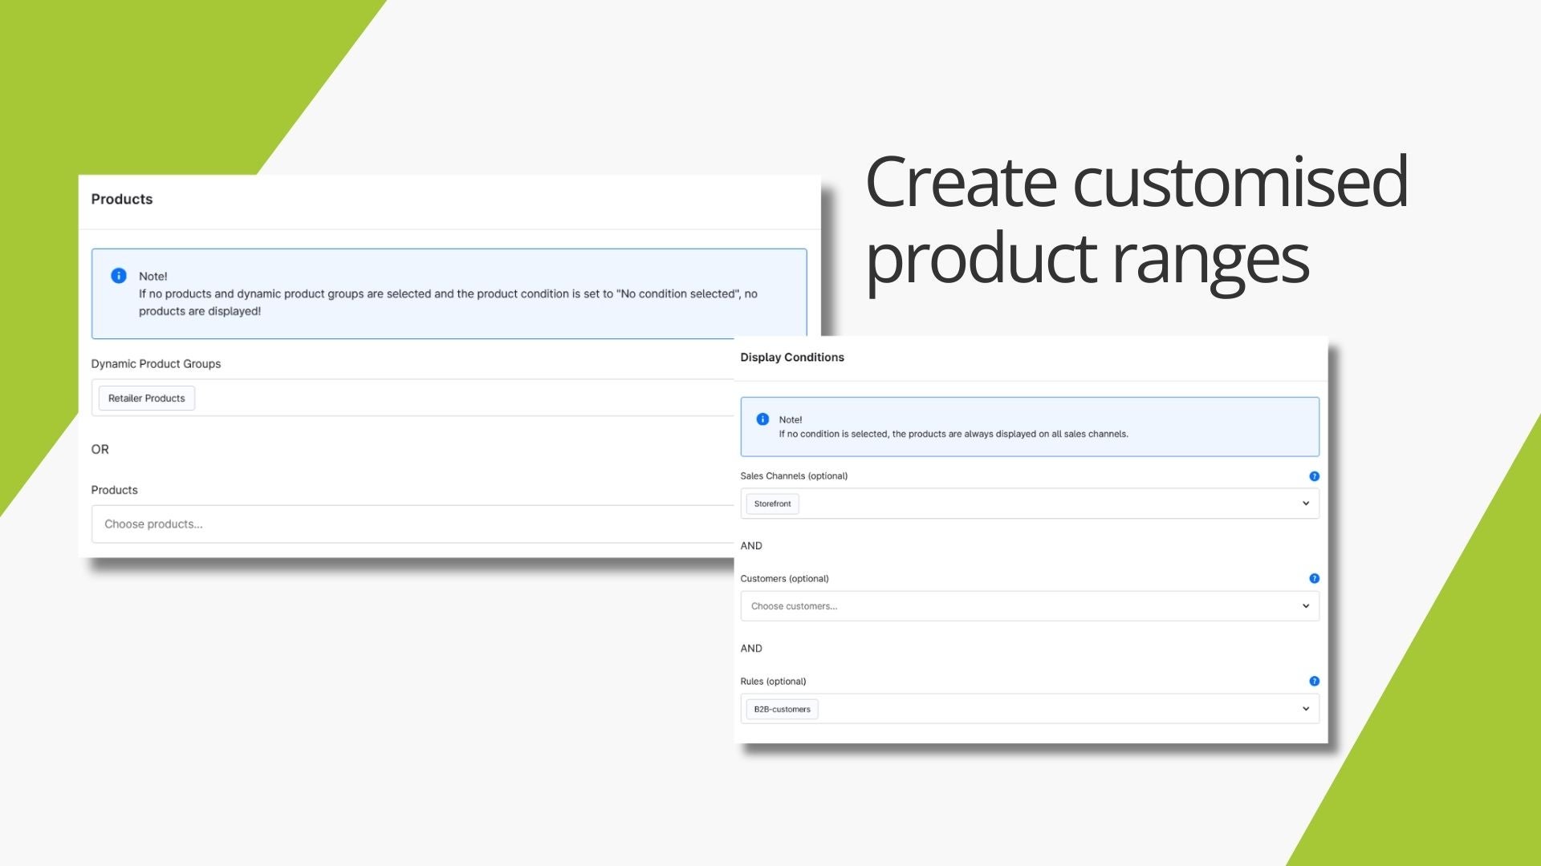Select the Retailer Products tag
1541x866 pixels.
(x=146, y=399)
